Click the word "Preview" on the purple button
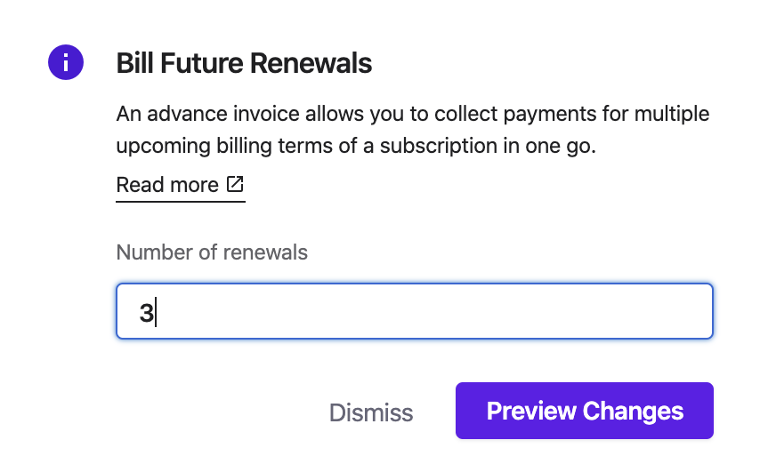 [x=531, y=411]
